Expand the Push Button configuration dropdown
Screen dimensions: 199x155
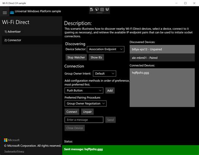84,90
